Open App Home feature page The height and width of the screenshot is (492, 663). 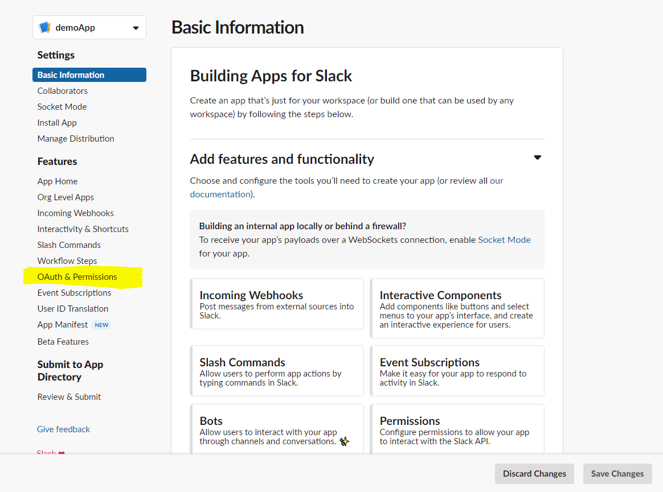(x=57, y=181)
